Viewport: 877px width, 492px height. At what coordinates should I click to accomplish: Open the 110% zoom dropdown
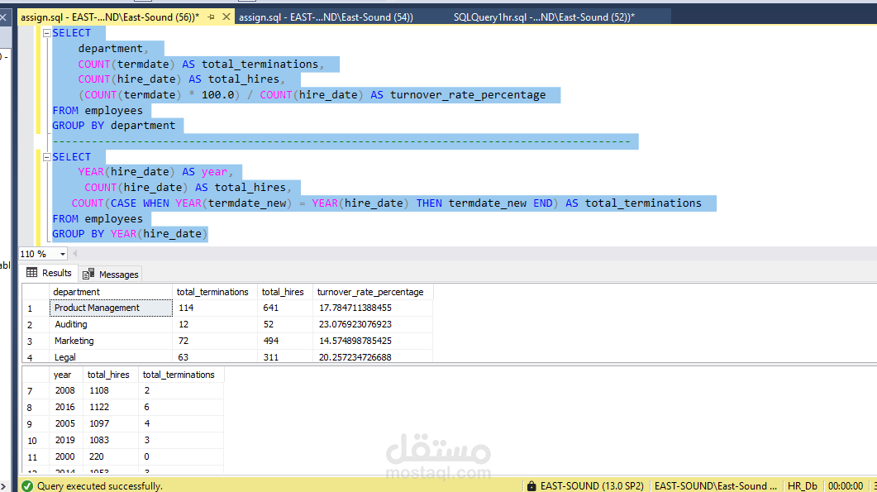pos(62,253)
